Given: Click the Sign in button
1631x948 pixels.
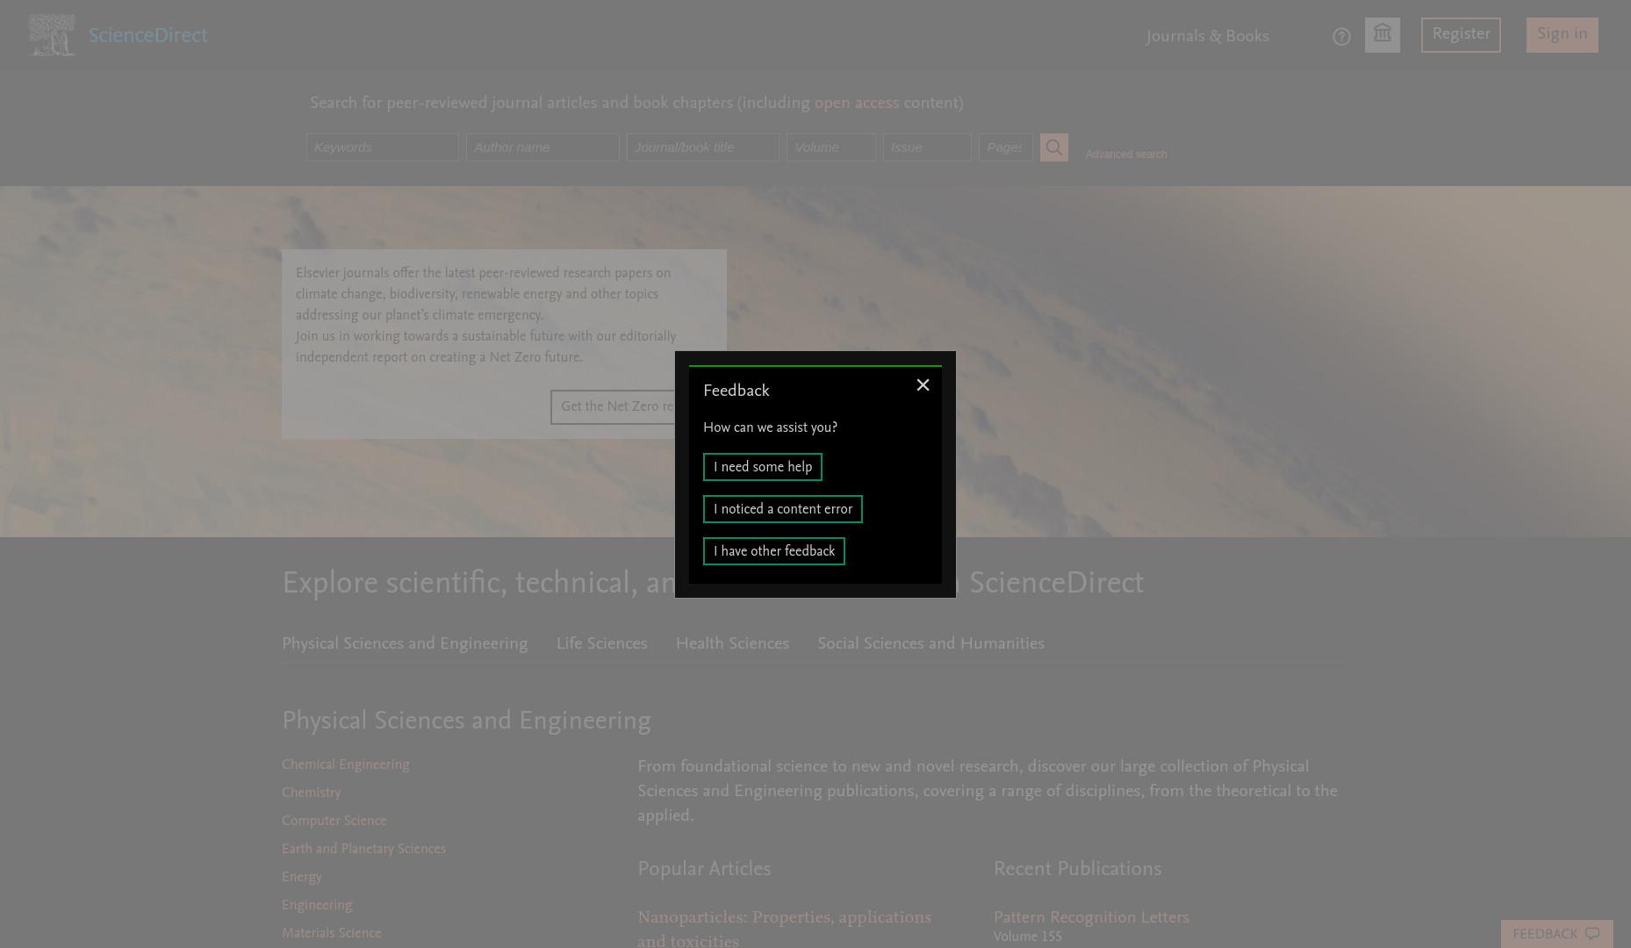Looking at the screenshot, I should (1562, 35).
